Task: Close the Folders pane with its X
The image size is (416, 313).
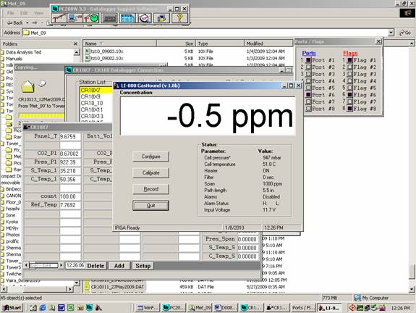Action: 75,44
